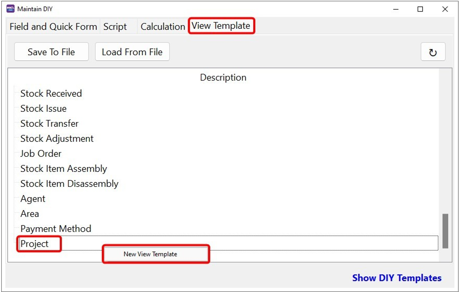Switch to Field and Quick Form tab
Screen dimensions: 459x292
click(x=53, y=27)
